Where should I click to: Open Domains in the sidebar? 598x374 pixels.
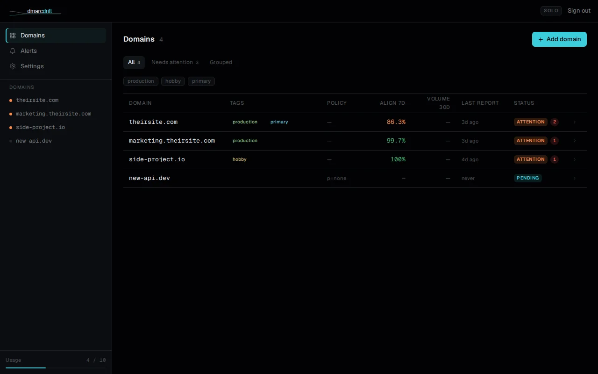pos(56,36)
